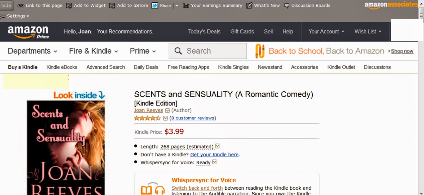Screen dimensions: 424x195
Task: Click the Add to Widget icon
Action: [x=69, y=6]
